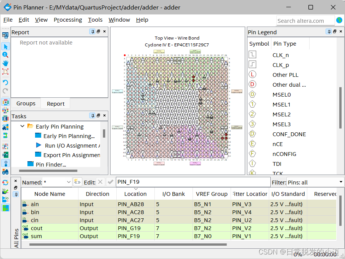
Task: Open the Processing menu
Action: tap(68, 20)
